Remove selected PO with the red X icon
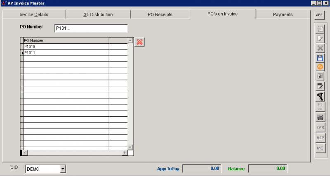Screen dimensions: 330x176 140,42
